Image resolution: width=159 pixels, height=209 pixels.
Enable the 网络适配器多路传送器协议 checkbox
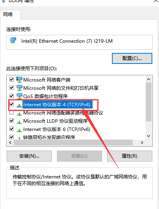pos(12,113)
